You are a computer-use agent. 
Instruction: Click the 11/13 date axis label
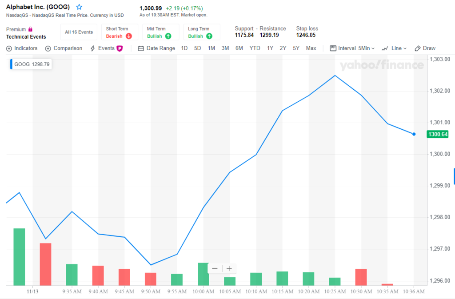[x=32, y=291]
